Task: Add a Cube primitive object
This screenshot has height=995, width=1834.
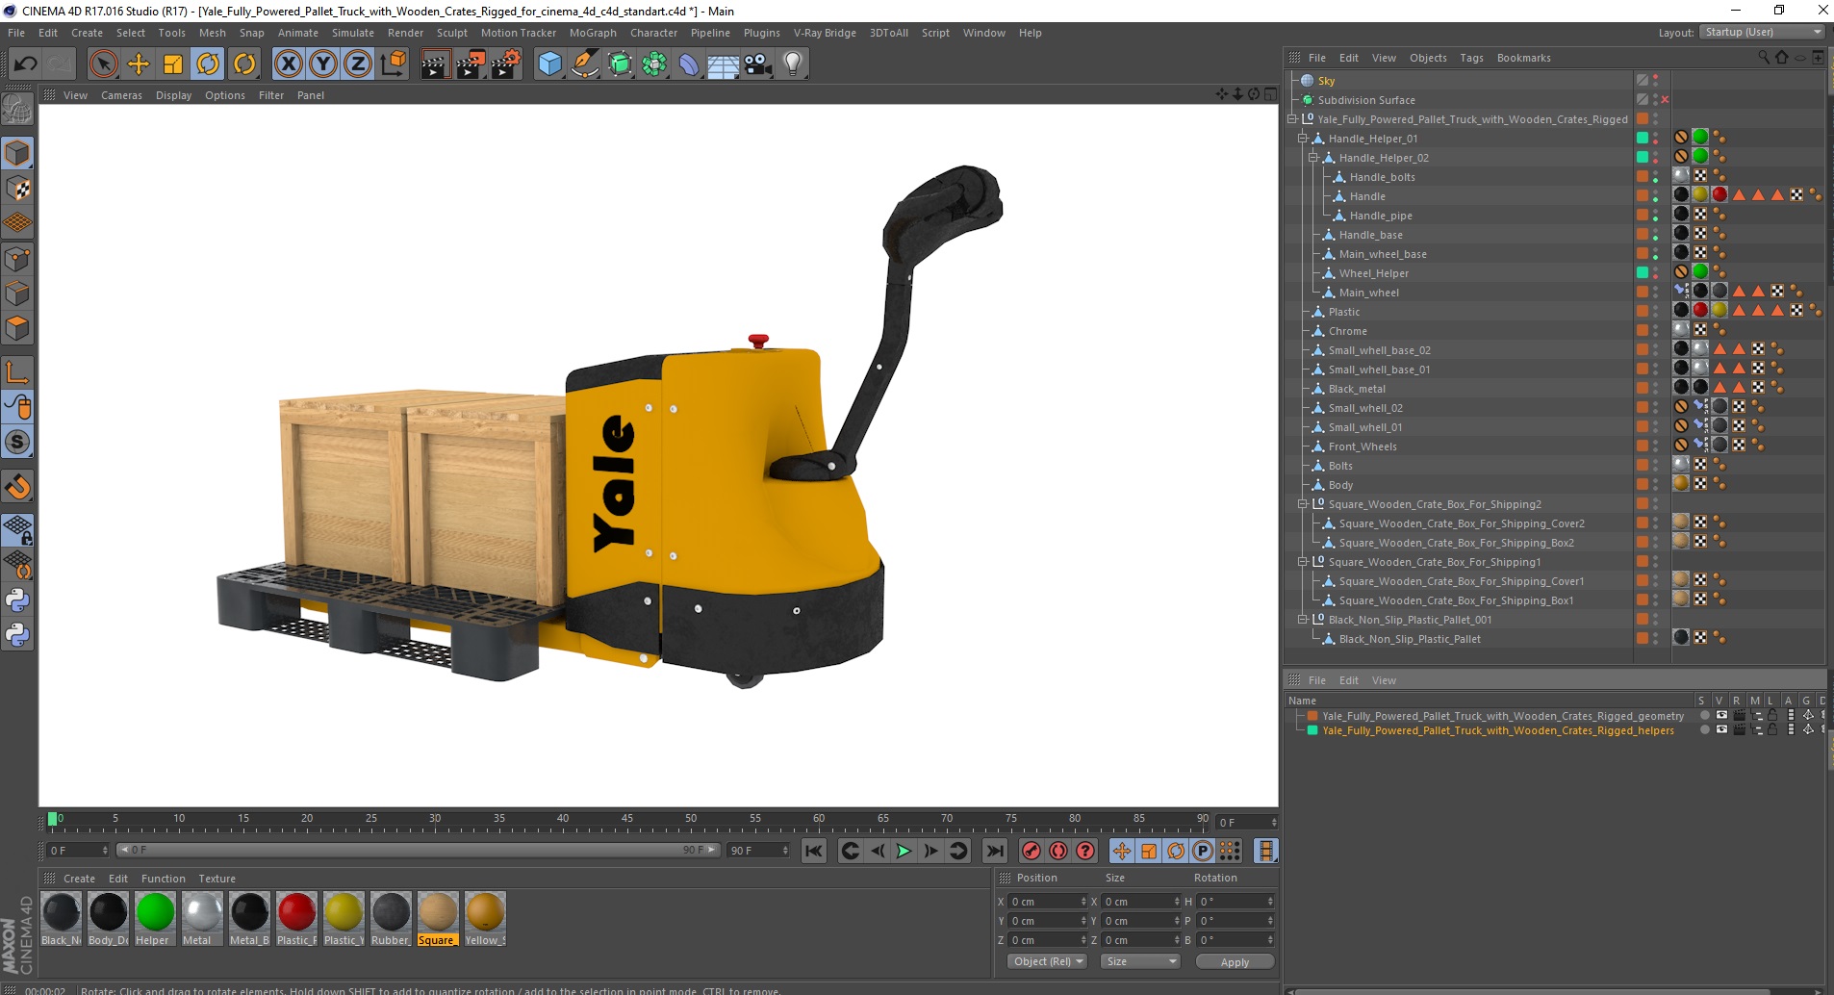Action: point(549,64)
